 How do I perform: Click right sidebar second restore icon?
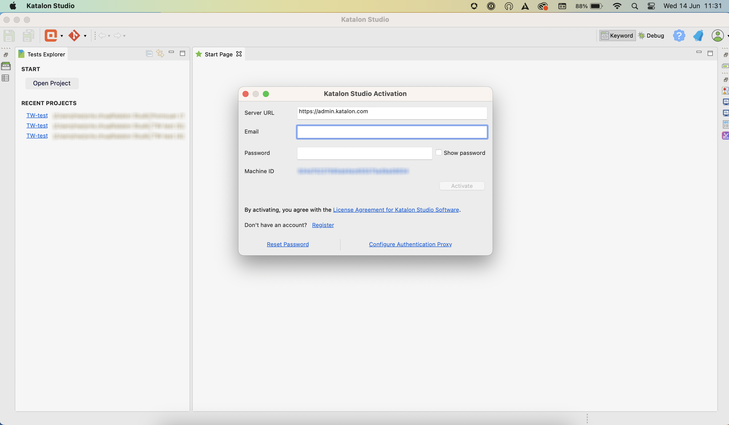tap(725, 79)
